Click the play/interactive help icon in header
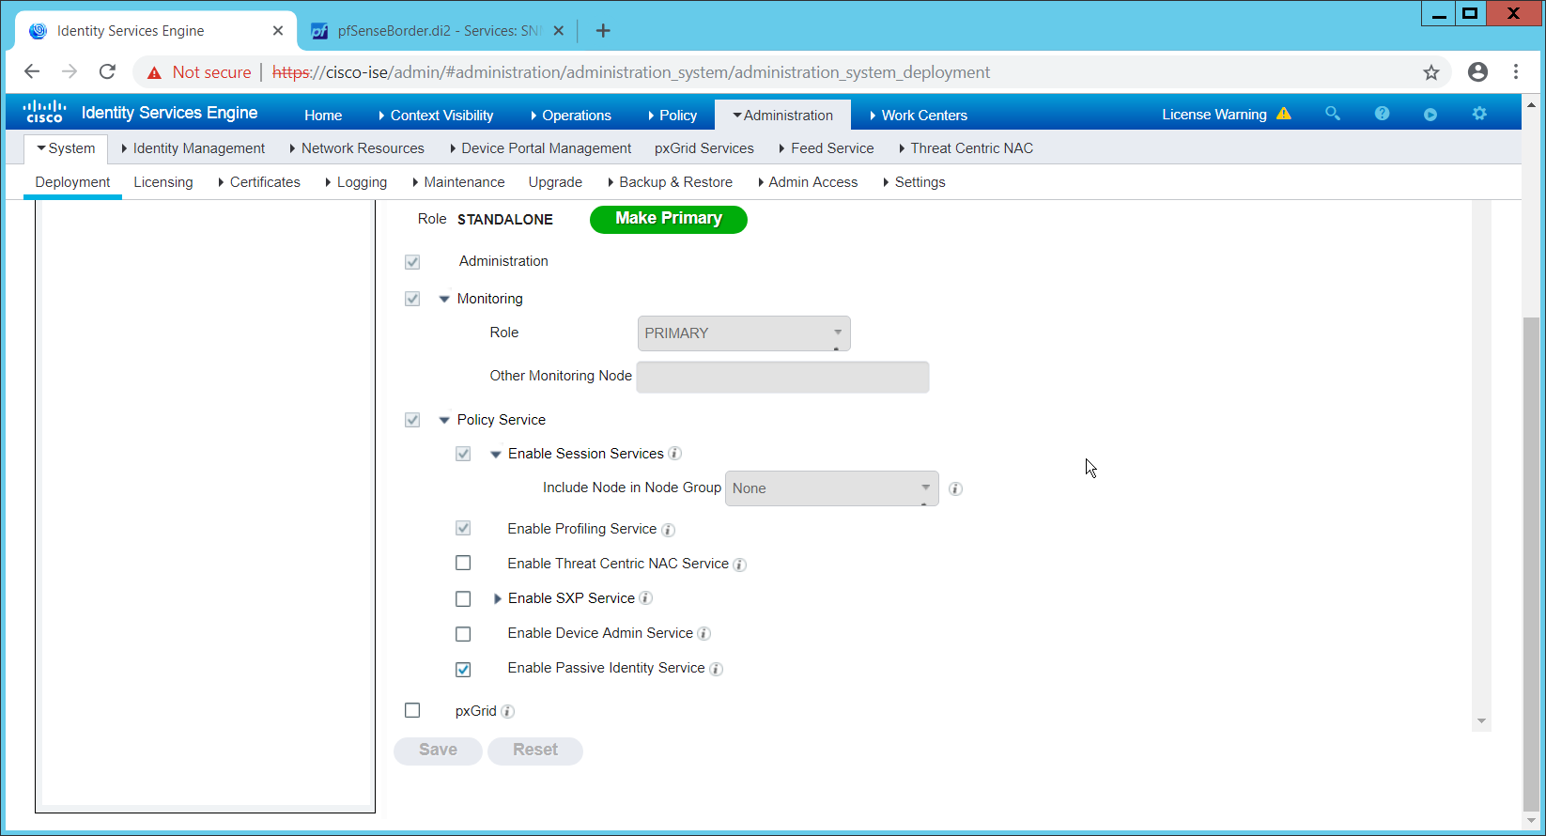The image size is (1546, 836). coord(1430,115)
